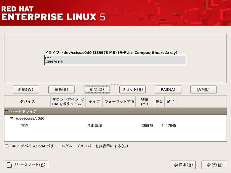Viewport: 231px width, 173px height.
Task: Click the マウントポイント/RAID/ボリューム column header
Action: (68, 101)
